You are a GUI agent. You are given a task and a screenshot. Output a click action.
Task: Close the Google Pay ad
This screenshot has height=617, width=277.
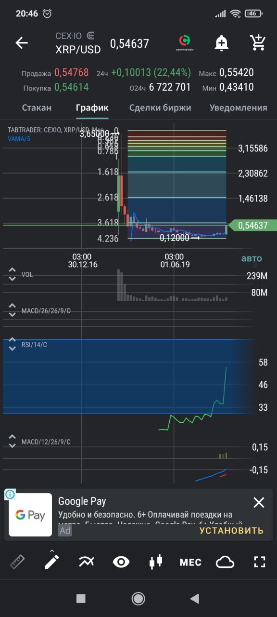pos(259,503)
